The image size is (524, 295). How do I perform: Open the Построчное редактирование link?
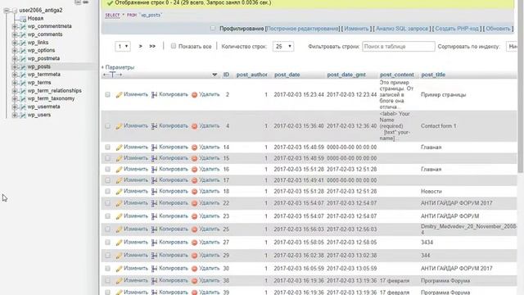point(302,29)
